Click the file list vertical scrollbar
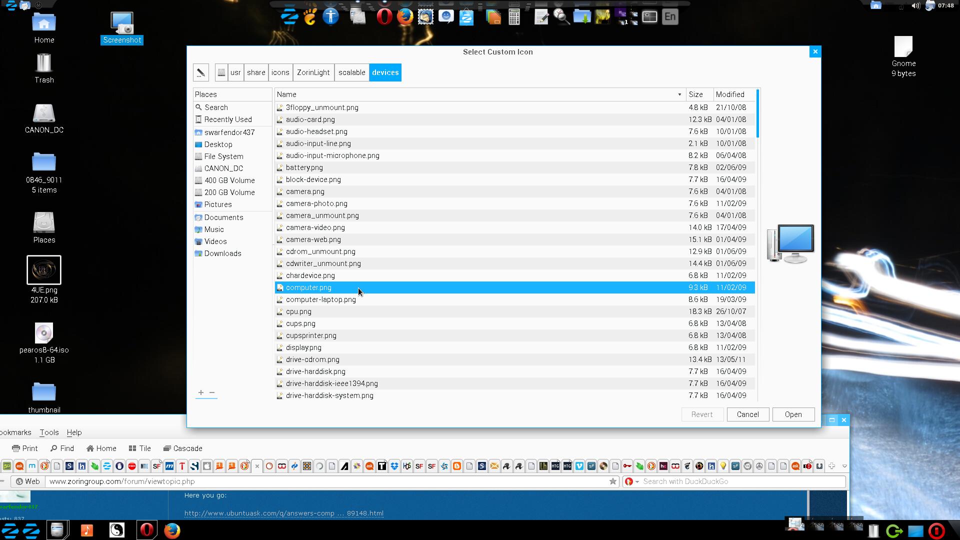This screenshot has height=540, width=960. click(x=757, y=114)
